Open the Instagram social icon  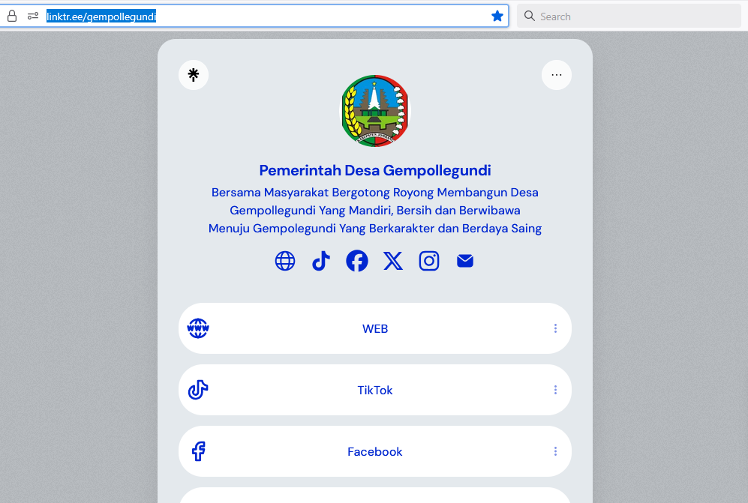click(429, 261)
